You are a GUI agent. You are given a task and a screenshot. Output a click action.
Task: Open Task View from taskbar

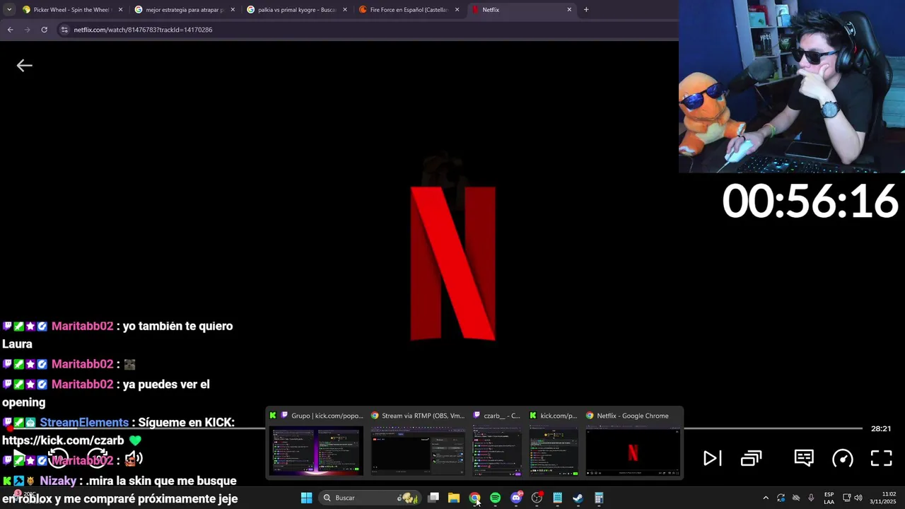point(433,498)
